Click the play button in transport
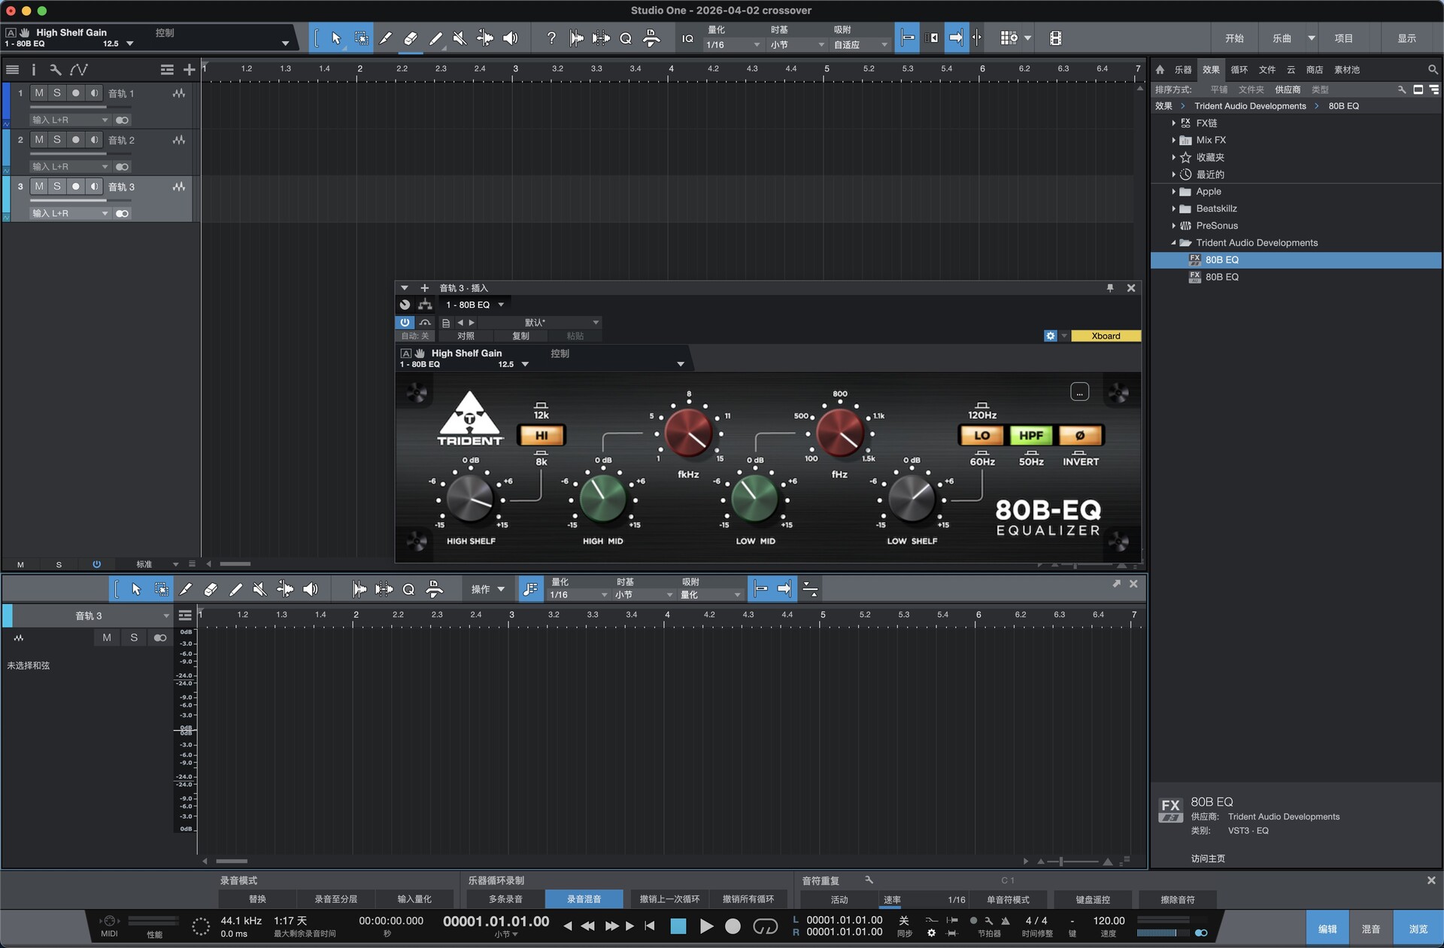Image resolution: width=1444 pixels, height=948 pixels. click(706, 926)
